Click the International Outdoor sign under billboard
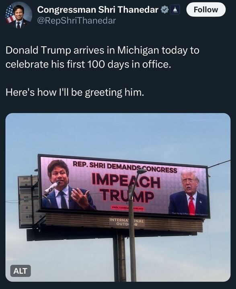Viewport: 236px width, 289px height. (x=127, y=222)
